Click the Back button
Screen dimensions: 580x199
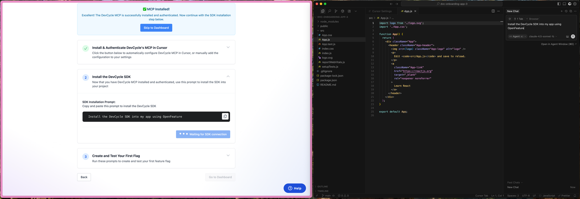pos(84,177)
